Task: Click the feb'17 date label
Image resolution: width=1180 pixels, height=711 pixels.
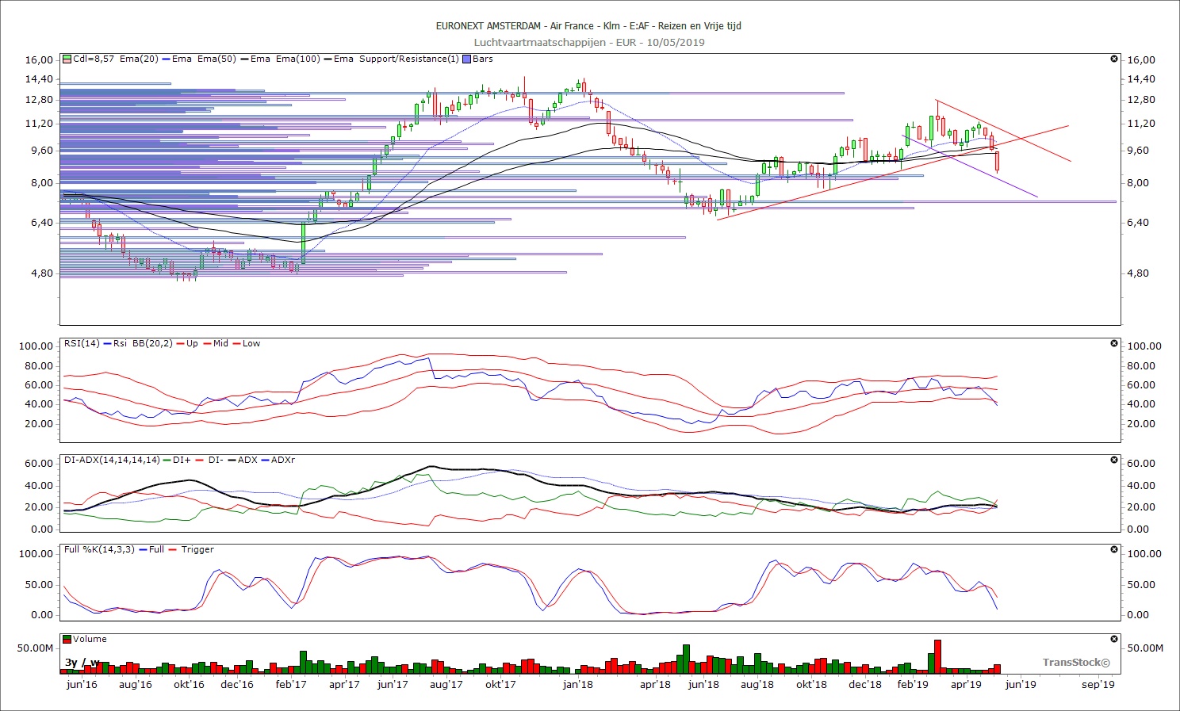Action: [x=291, y=684]
